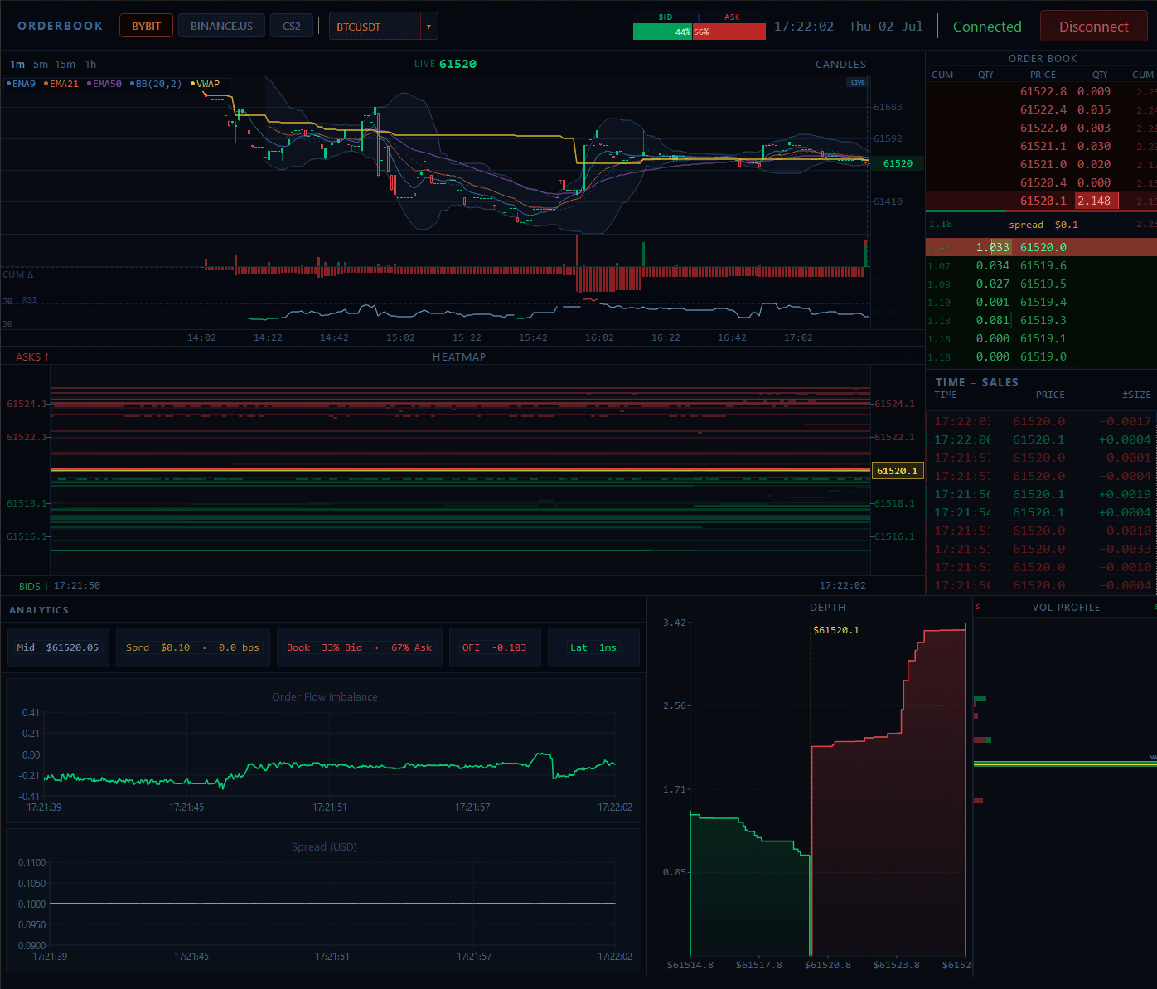The height and width of the screenshot is (989, 1157).
Task: Click best bid 61520.0 row
Action: (x=1041, y=247)
